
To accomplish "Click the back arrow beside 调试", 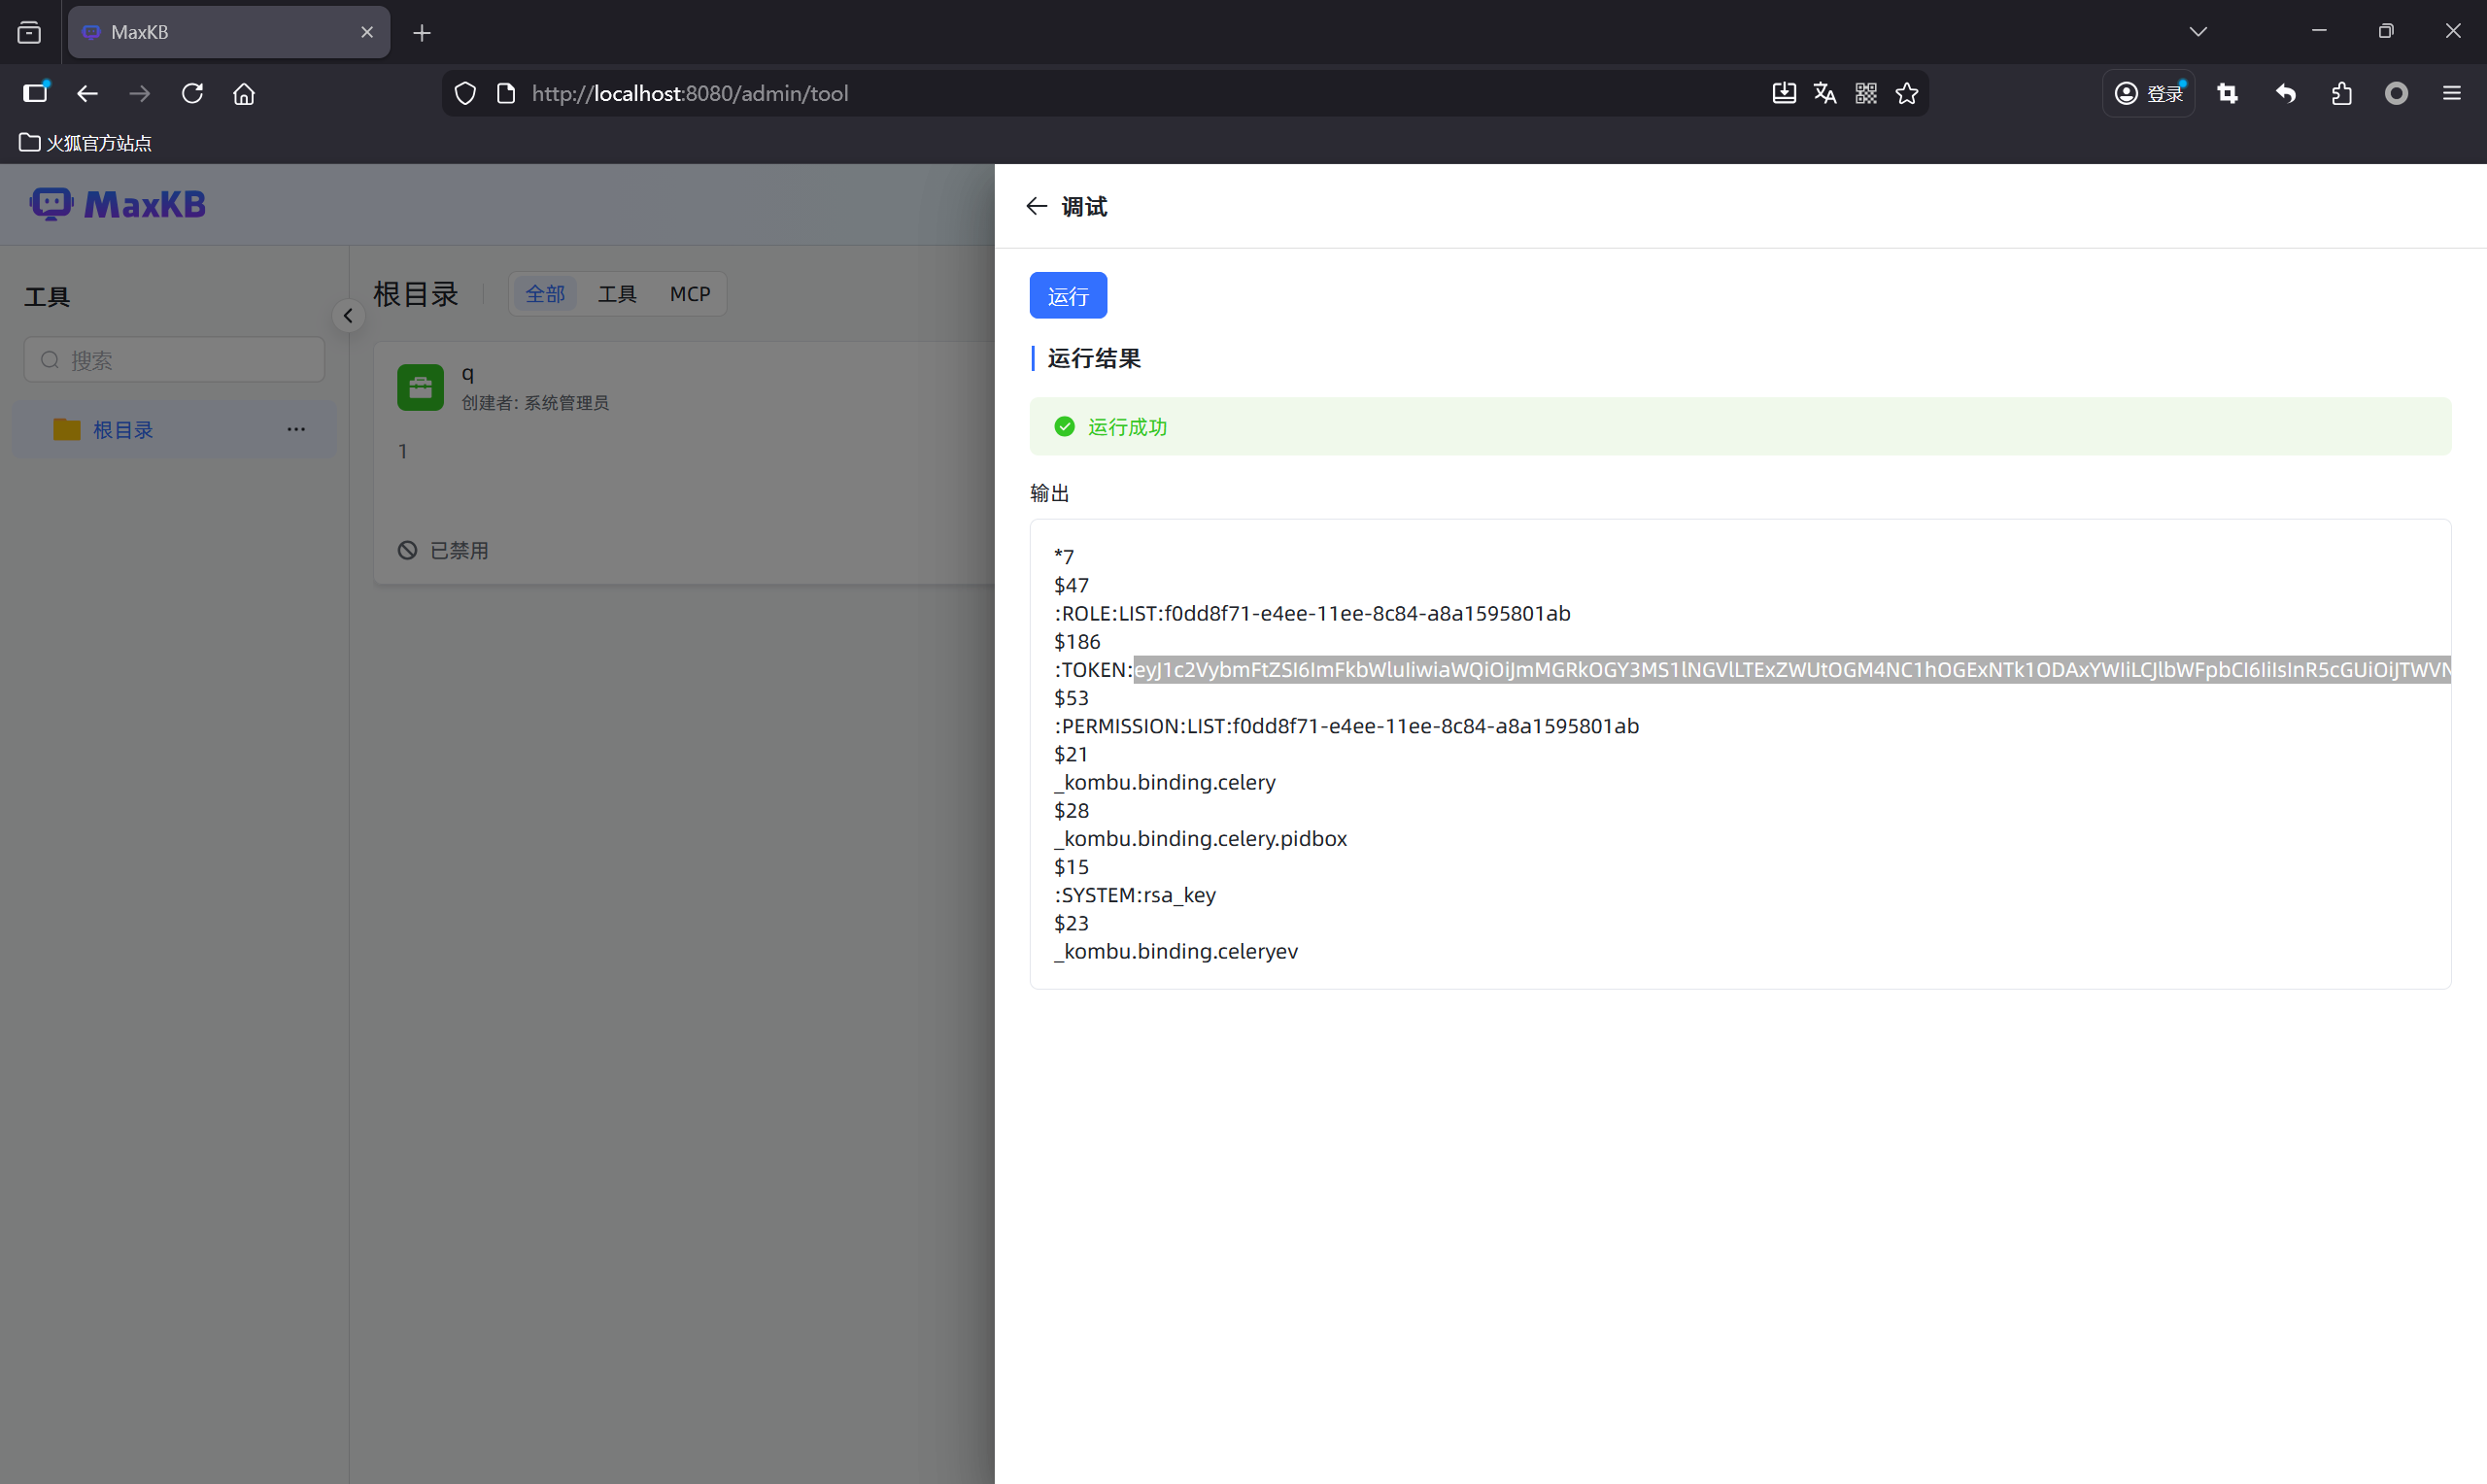I will coord(1035,206).
